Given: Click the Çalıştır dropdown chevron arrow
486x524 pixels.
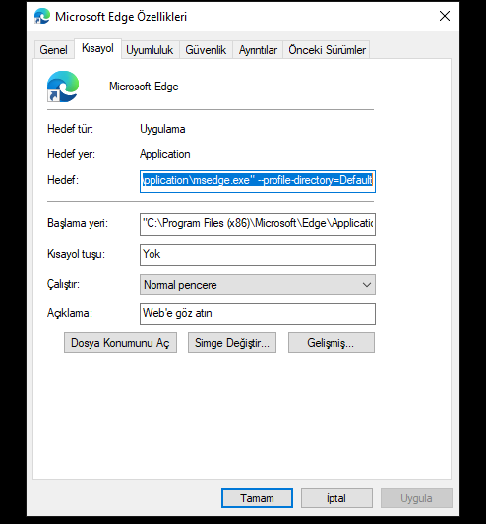Looking at the screenshot, I should pos(367,285).
